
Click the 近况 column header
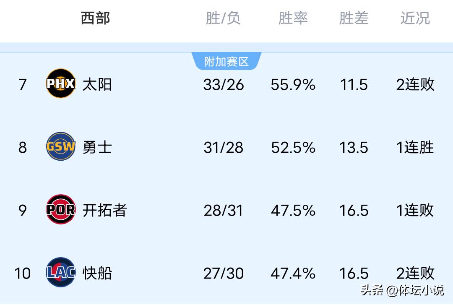click(x=415, y=18)
